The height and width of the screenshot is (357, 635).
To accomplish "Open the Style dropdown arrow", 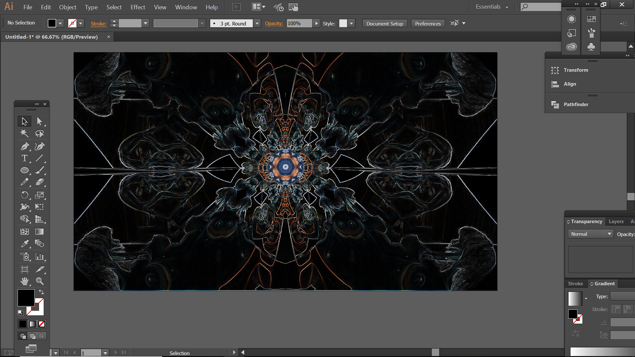I will coord(352,23).
